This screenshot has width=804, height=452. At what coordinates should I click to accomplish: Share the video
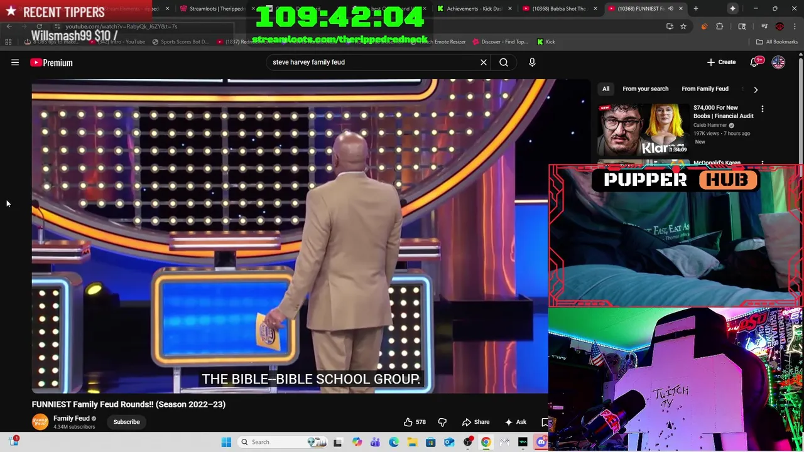pos(475,422)
